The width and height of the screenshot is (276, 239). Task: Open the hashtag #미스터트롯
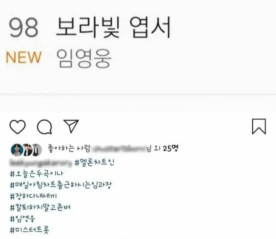(30, 230)
